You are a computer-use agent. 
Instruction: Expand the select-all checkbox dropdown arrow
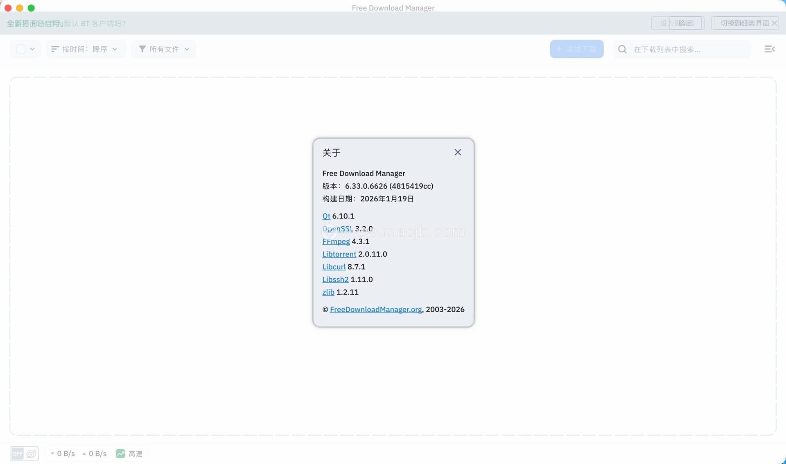(x=32, y=49)
